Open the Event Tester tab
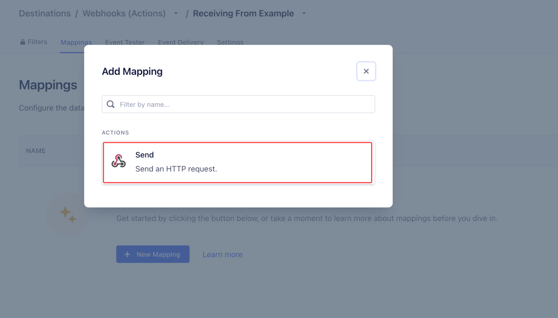 click(125, 43)
